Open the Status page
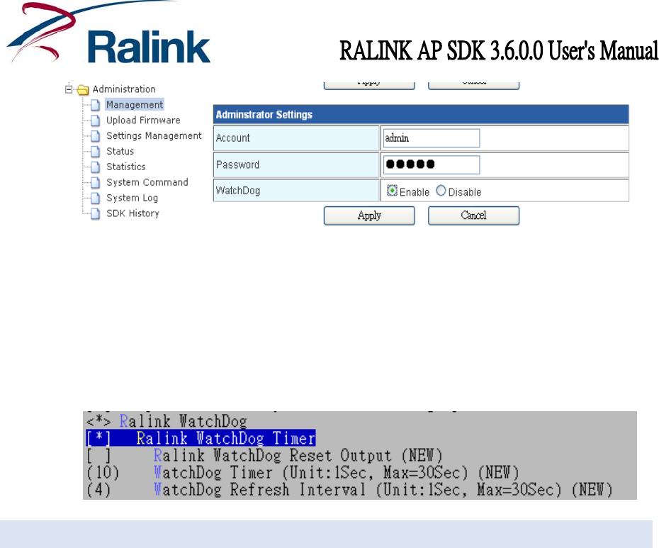 coord(120,152)
